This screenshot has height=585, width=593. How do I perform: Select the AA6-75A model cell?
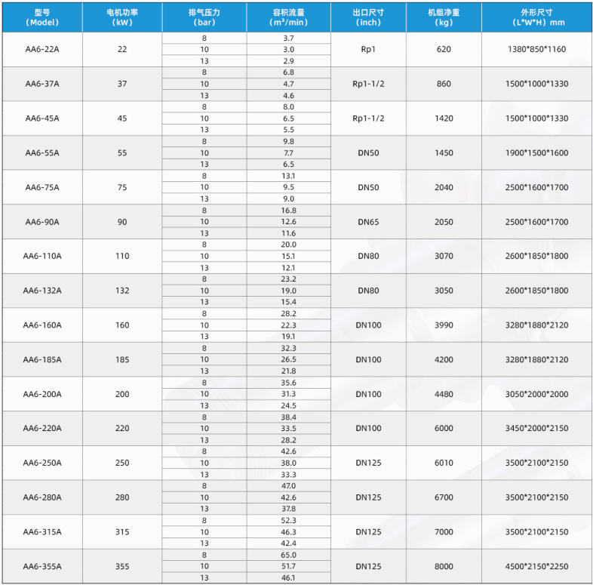(x=42, y=187)
